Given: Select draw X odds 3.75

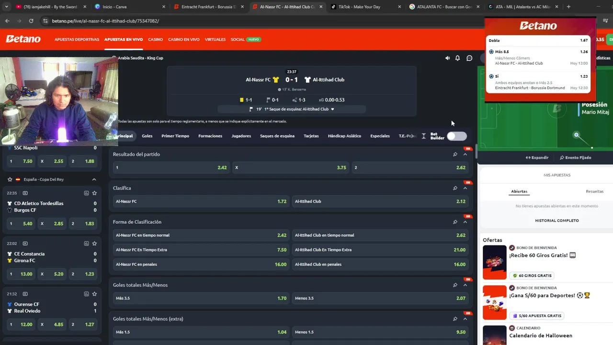Looking at the screenshot, I should (291, 168).
